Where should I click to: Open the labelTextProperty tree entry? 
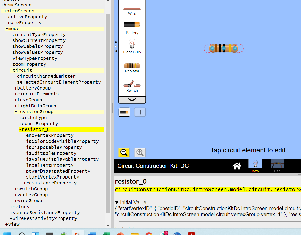tap(45, 165)
